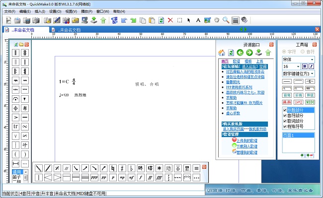This screenshot has height=198, width=323.
Task: Click green back arrow in resource window
Action: coord(240,53)
